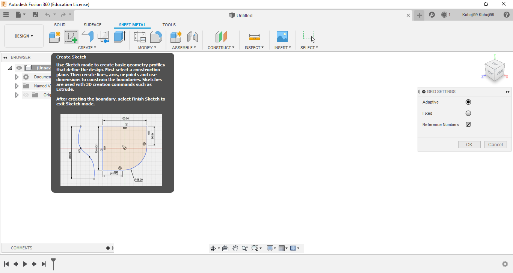The image size is (513, 273).
Task: Select the Orbit navigation tool
Action: pyautogui.click(x=213, y=248)
